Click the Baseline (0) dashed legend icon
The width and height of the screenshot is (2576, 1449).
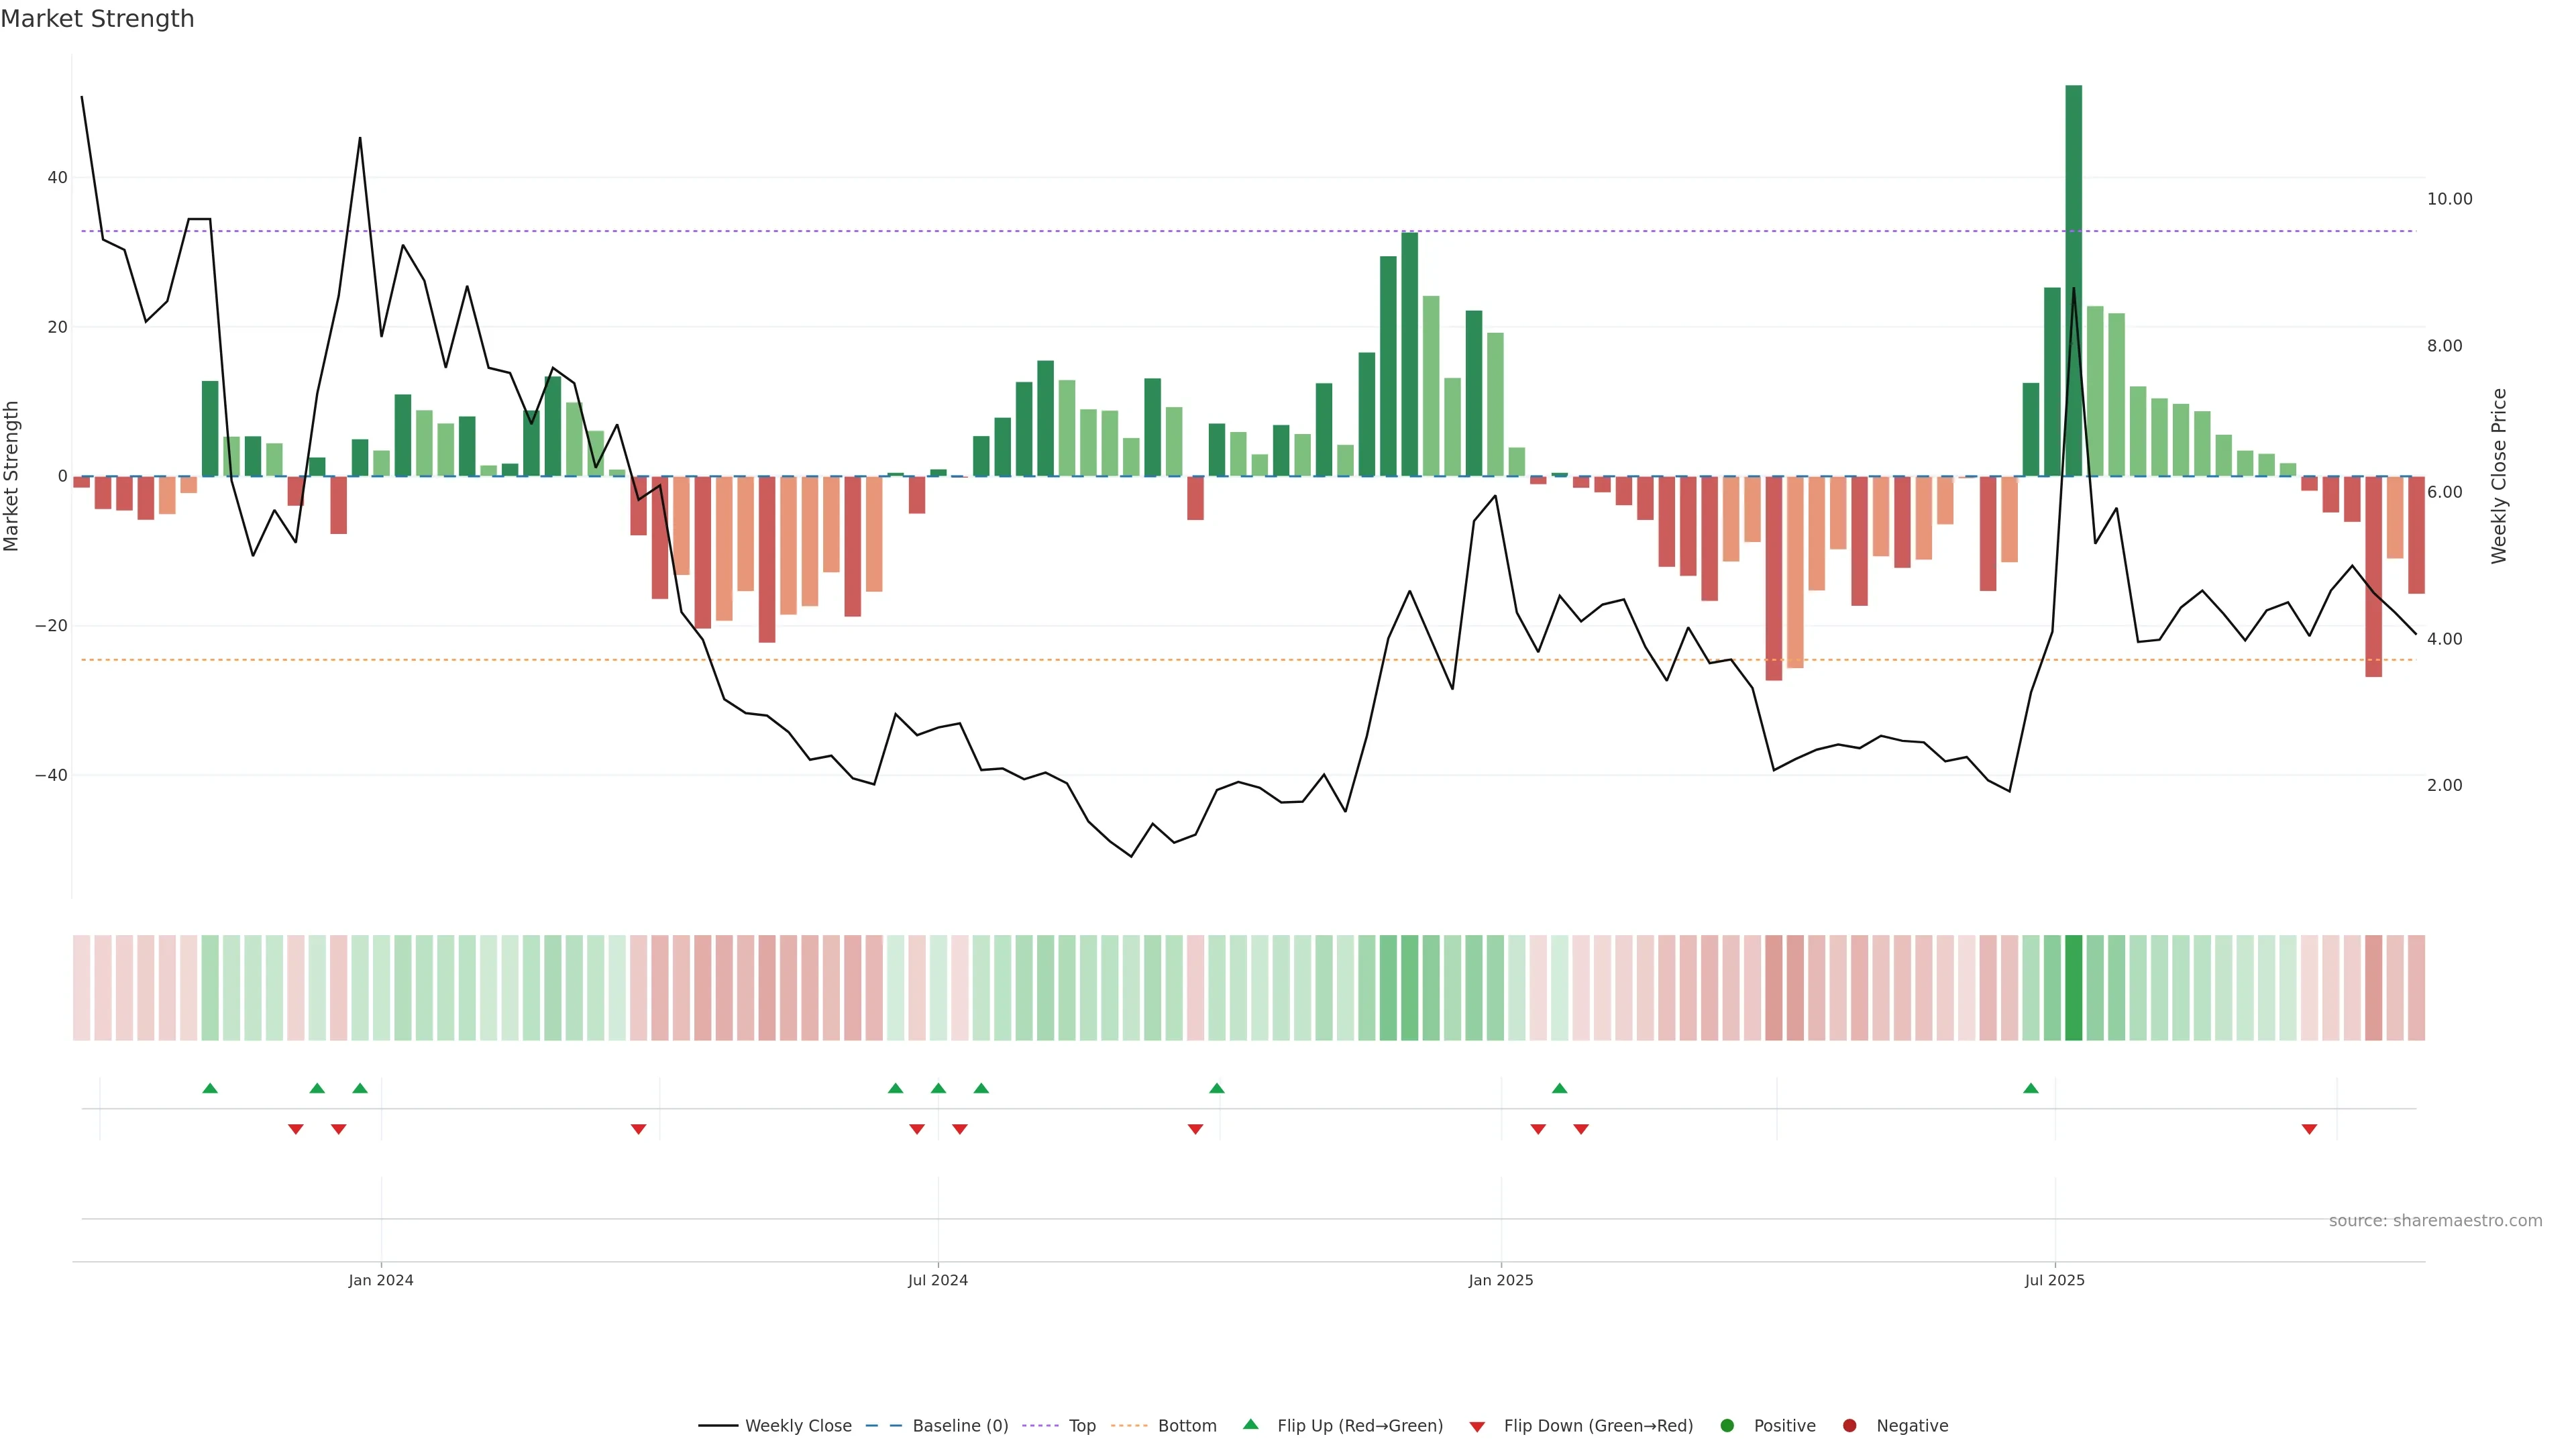883,1426
